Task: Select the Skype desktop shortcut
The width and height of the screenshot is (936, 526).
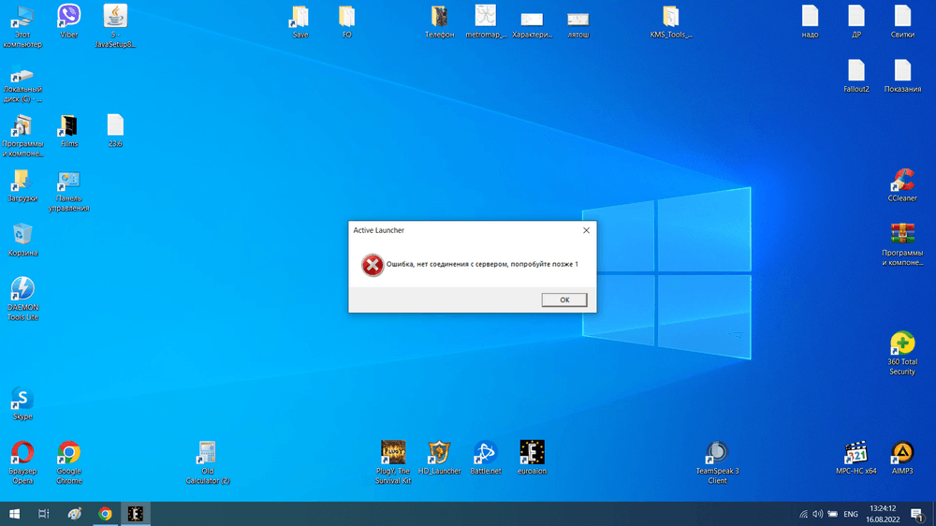Action: pyautogui.click(x=22, y=401)
